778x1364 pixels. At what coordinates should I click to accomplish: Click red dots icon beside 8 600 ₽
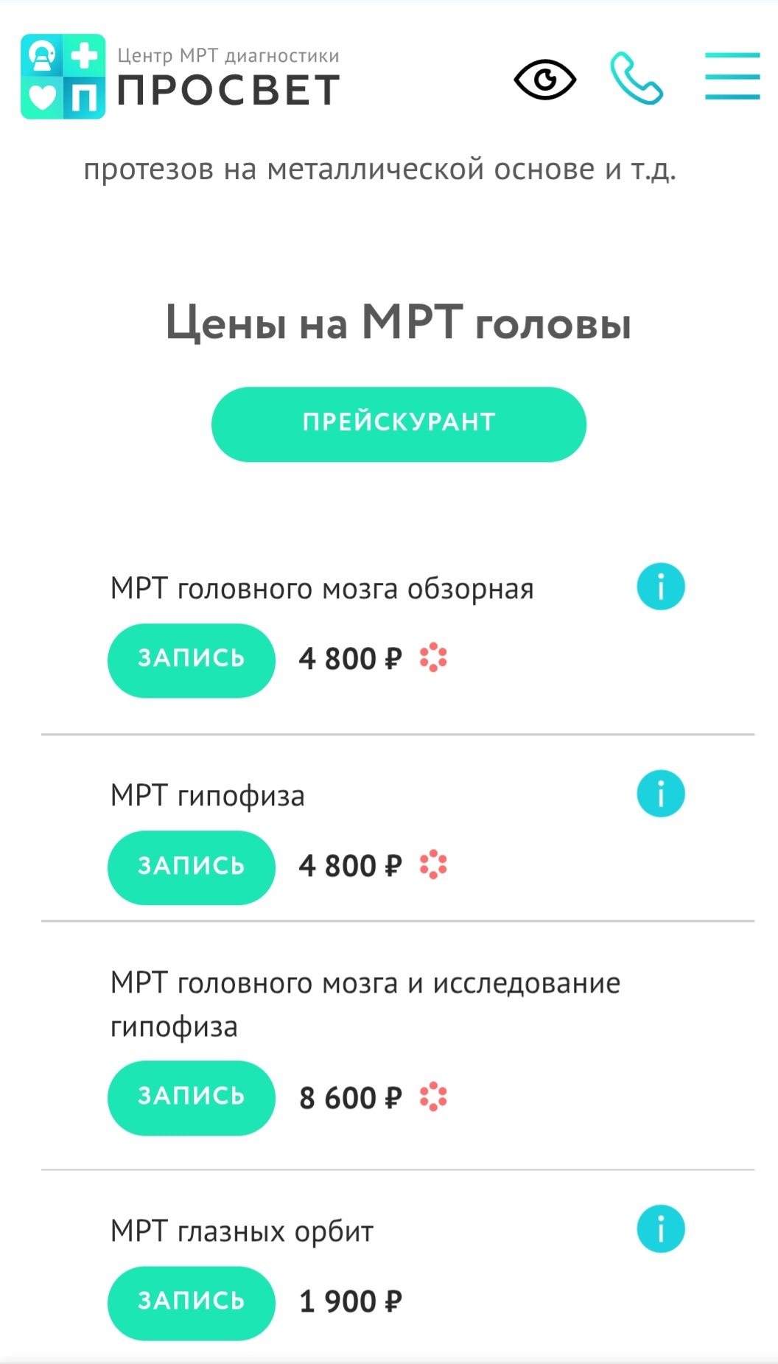pos(433,1097)
